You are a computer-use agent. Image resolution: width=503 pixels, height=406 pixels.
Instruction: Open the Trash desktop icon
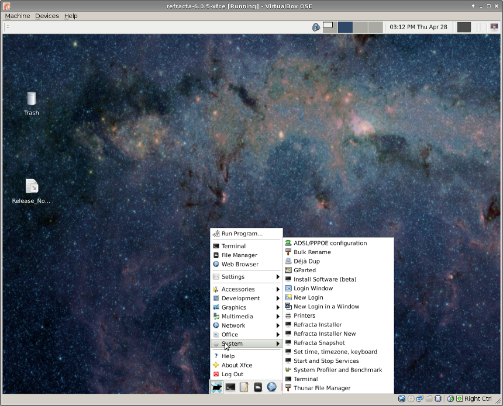pos(32,99)
